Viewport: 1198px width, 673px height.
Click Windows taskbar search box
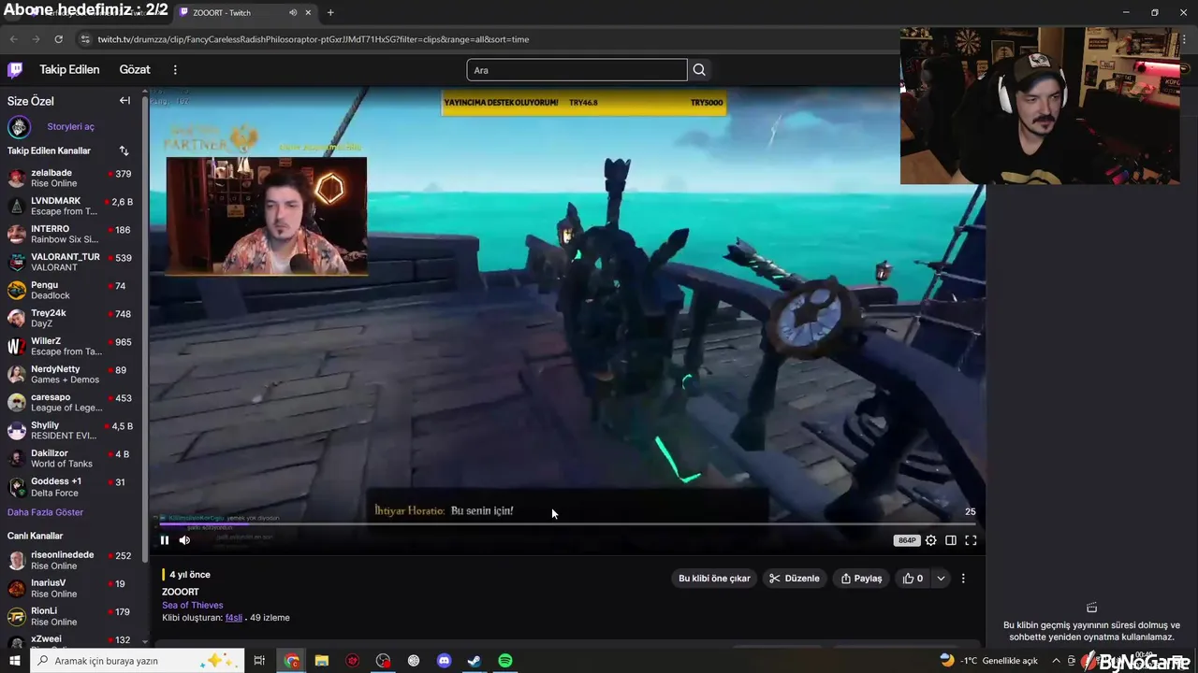[138, 661]
